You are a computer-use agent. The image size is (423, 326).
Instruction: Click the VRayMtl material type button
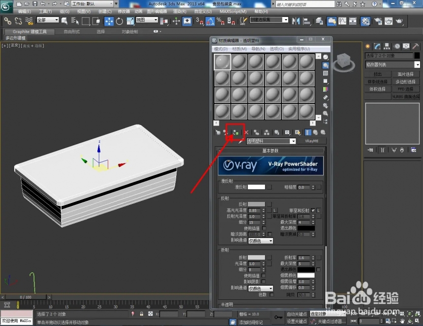[311, 141]
